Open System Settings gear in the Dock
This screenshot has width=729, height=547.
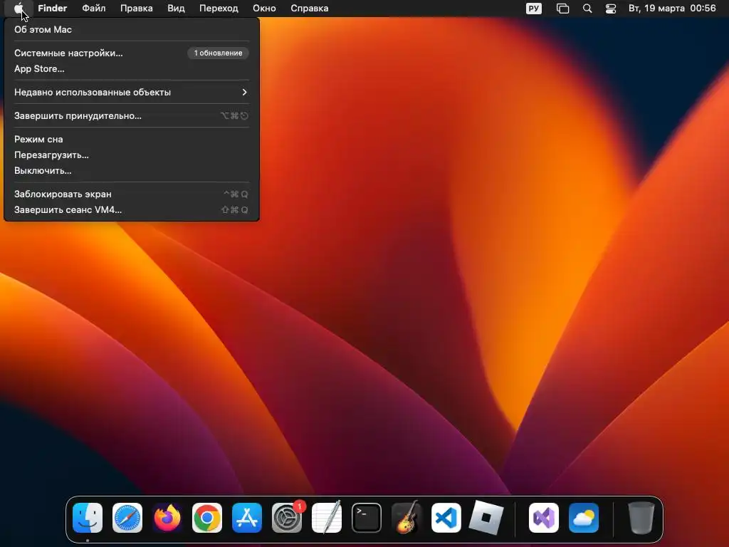click(x=287, y=518)
